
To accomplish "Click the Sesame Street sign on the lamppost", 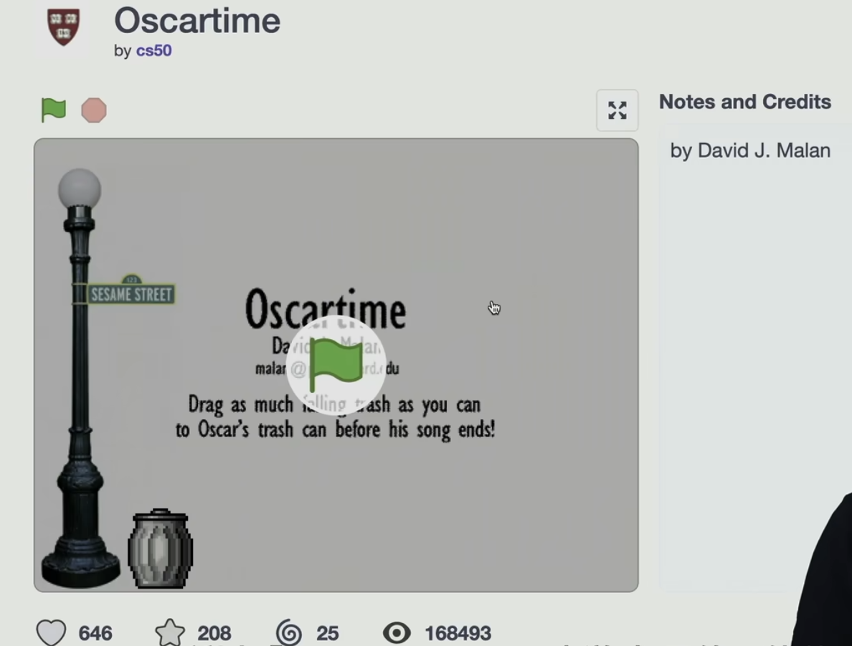I will [x=131, y=290].
